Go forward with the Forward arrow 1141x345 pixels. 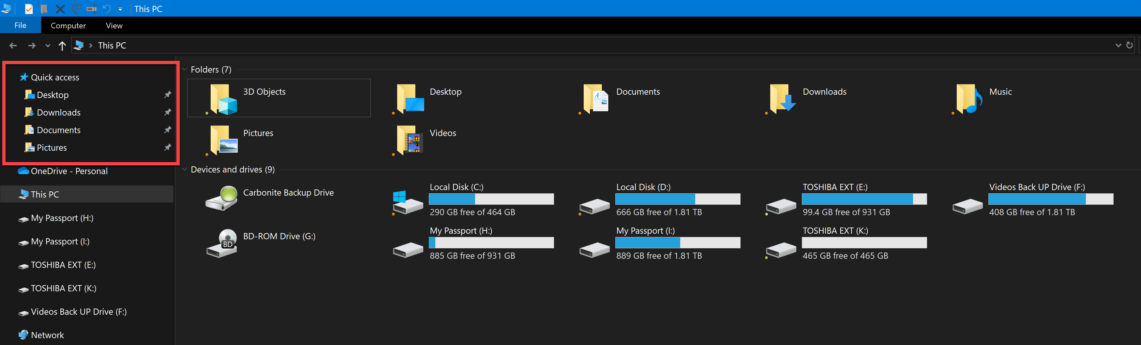[x=32, y=45]
